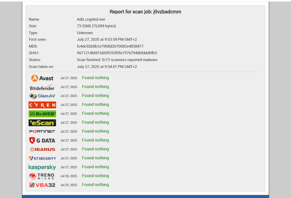Select Cyren's 'Found nothing' result
291x198 pixels.
point(95,104)
